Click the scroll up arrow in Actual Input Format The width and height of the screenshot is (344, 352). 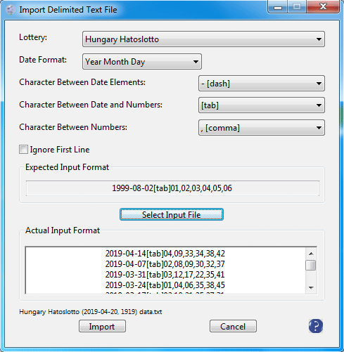[x=311, y=254]
